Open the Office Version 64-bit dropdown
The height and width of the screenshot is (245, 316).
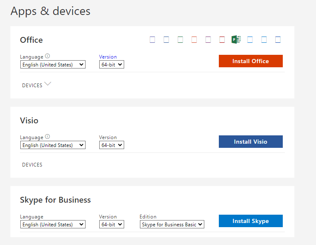(x=111, y=64)
